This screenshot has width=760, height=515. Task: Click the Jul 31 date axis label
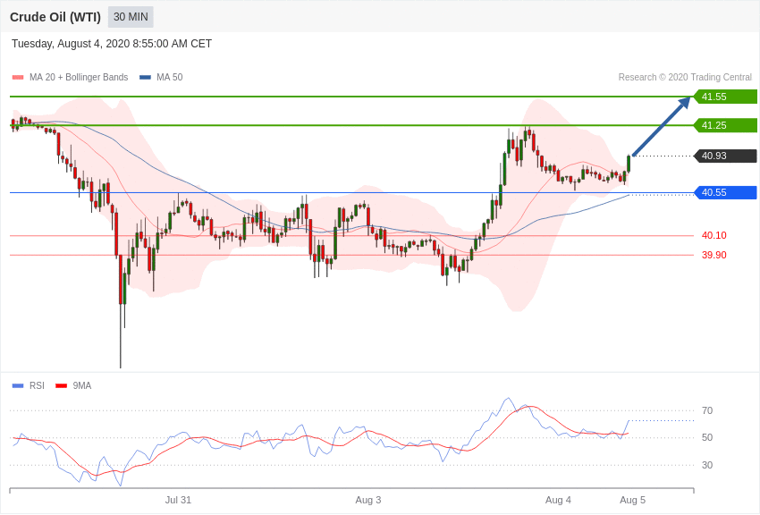178,500
